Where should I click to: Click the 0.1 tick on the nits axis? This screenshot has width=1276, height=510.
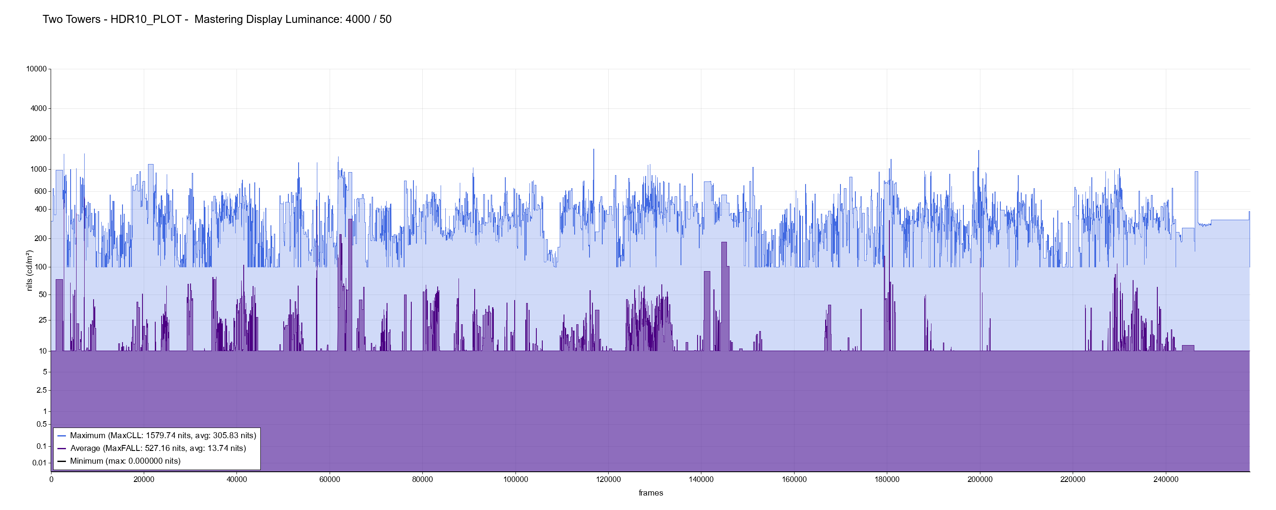click(x=42, y=446)
